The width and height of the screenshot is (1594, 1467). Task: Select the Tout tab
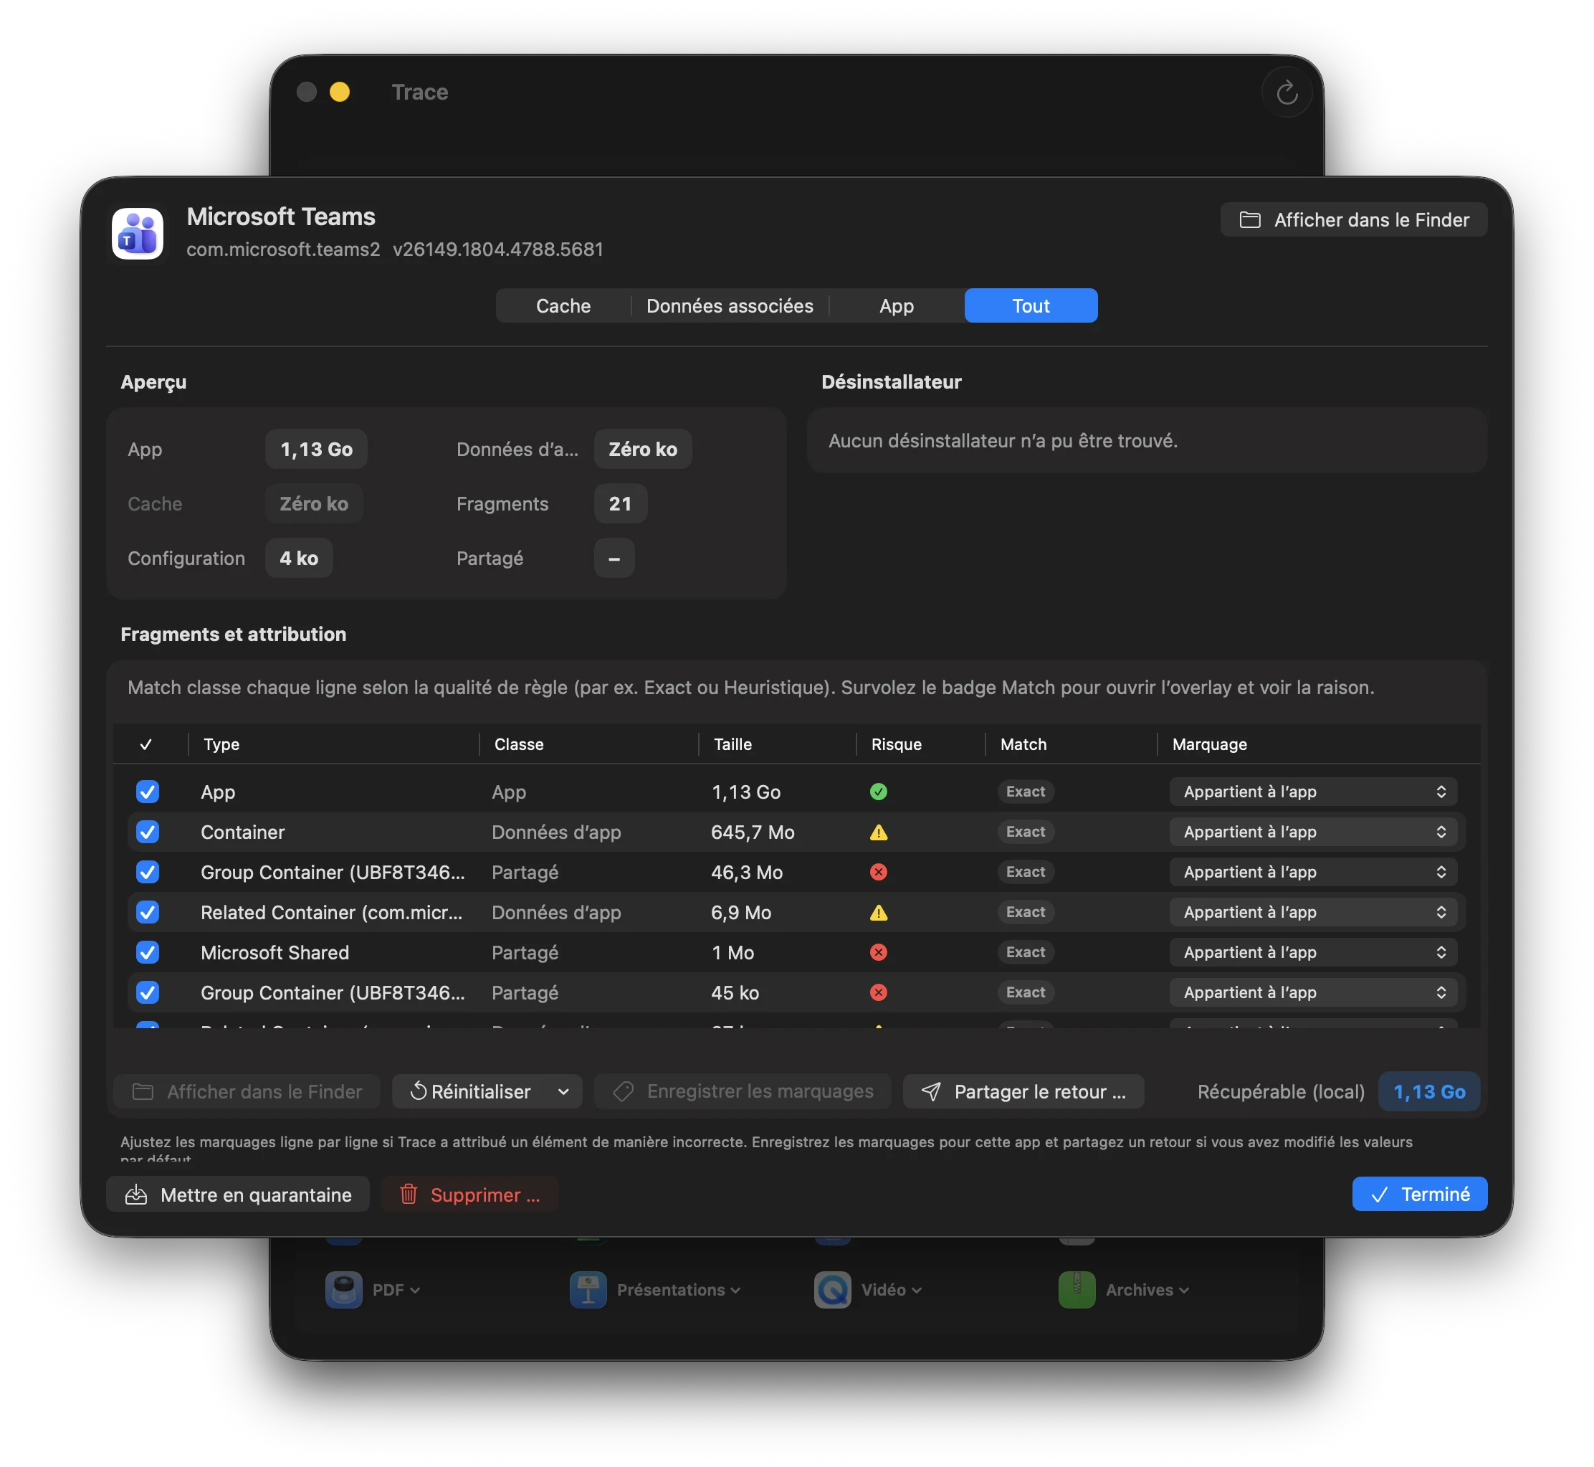point(1031,305)
